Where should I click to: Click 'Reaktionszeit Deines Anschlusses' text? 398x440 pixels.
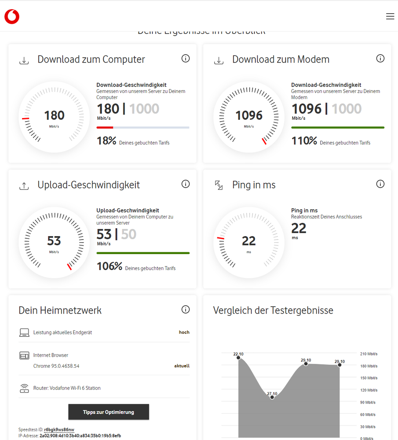click(x=326, y=217)
